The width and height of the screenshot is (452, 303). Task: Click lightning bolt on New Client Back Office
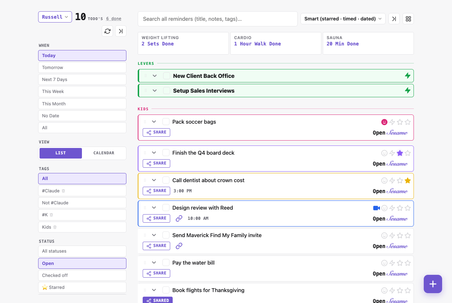(x=408, y=76)
